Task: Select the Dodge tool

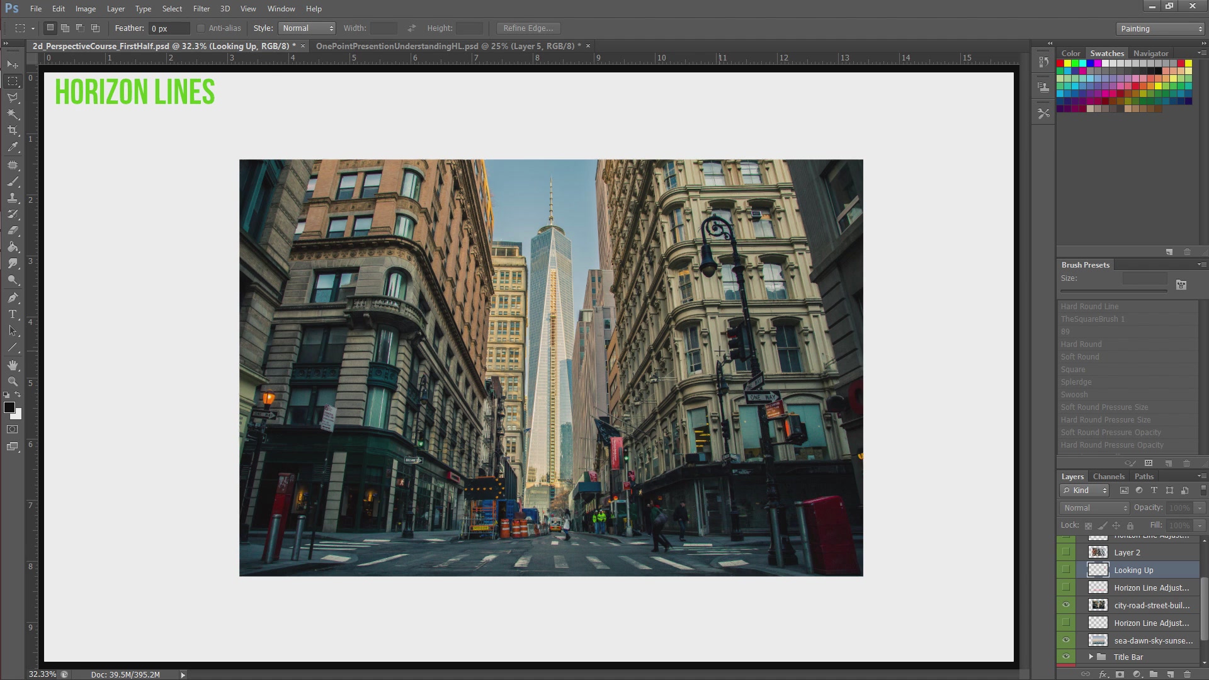Action: (x=13, y=280)
